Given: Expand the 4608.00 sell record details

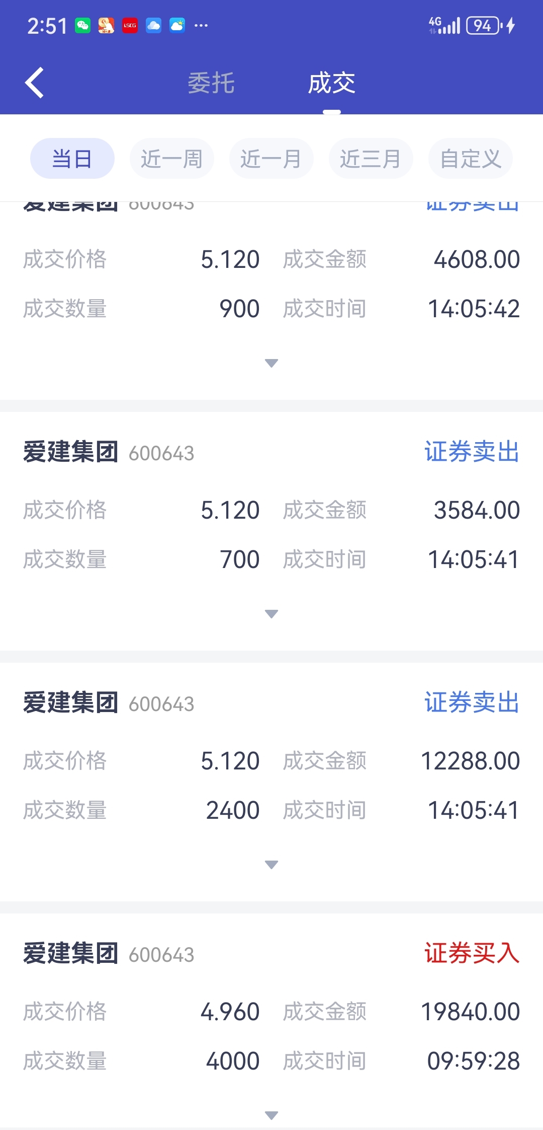Looking at the screenshot, I should 271,363.
